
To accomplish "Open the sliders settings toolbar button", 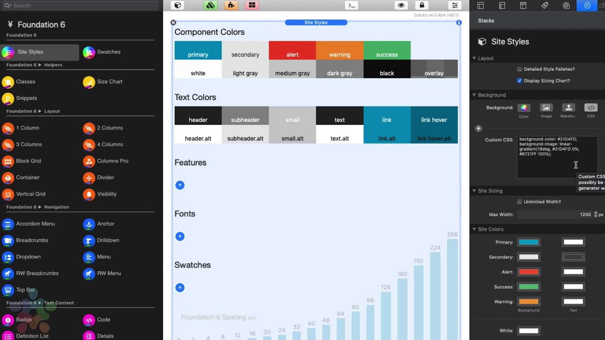I will pos(455,5).
